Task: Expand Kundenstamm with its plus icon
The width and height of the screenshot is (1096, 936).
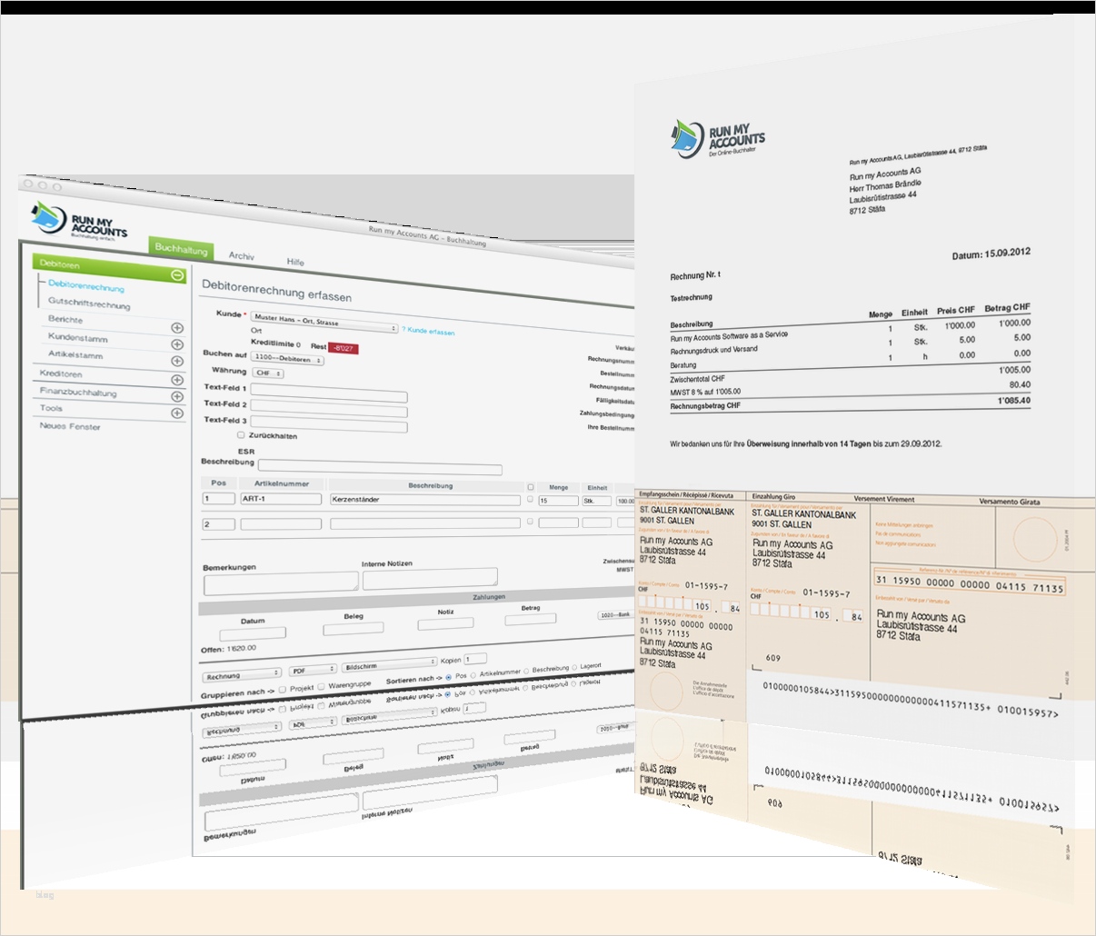Action: [177, 344]
